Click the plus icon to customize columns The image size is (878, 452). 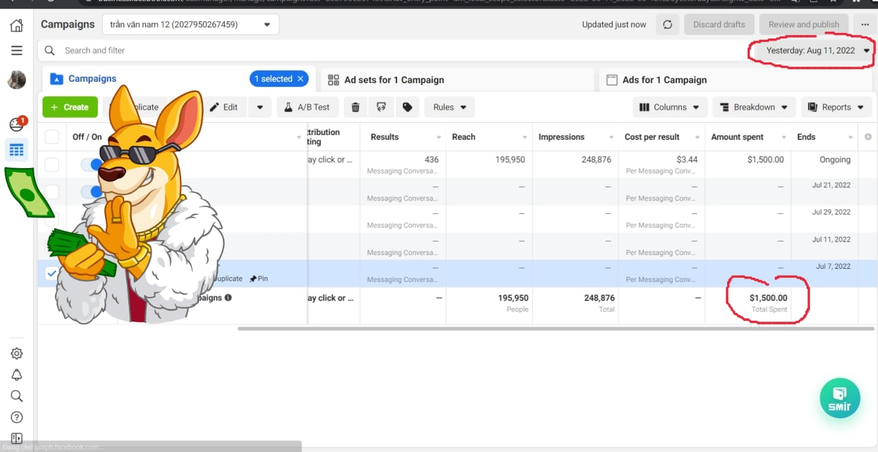pyautogui.click(x=868, y=137)
